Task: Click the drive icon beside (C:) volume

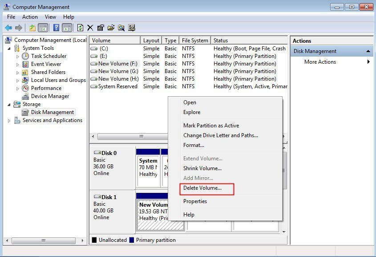Action: click(x=94, y=49)
